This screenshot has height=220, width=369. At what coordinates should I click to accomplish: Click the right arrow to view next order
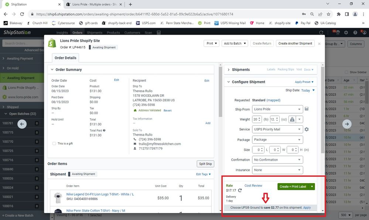(x=346, y=124)
